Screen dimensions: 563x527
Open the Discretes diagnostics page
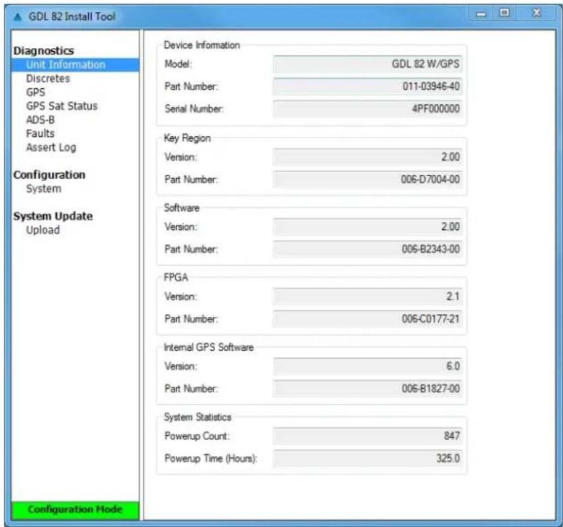tap(48, 78)
